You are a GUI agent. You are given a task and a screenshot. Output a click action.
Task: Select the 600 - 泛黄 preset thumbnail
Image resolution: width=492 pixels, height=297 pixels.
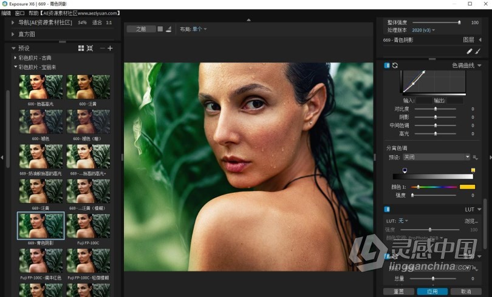coord(88,87)
